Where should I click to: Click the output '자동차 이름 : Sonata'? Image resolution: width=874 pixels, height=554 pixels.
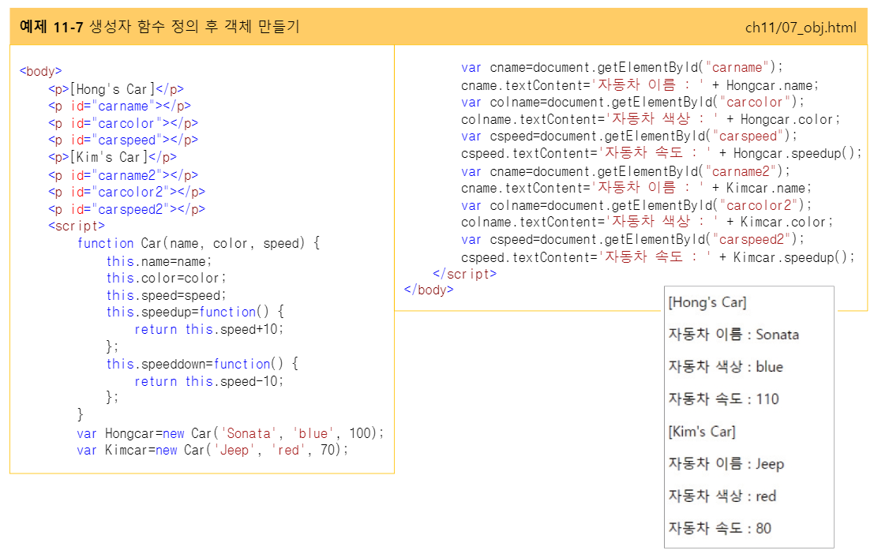tap(733, 335)
